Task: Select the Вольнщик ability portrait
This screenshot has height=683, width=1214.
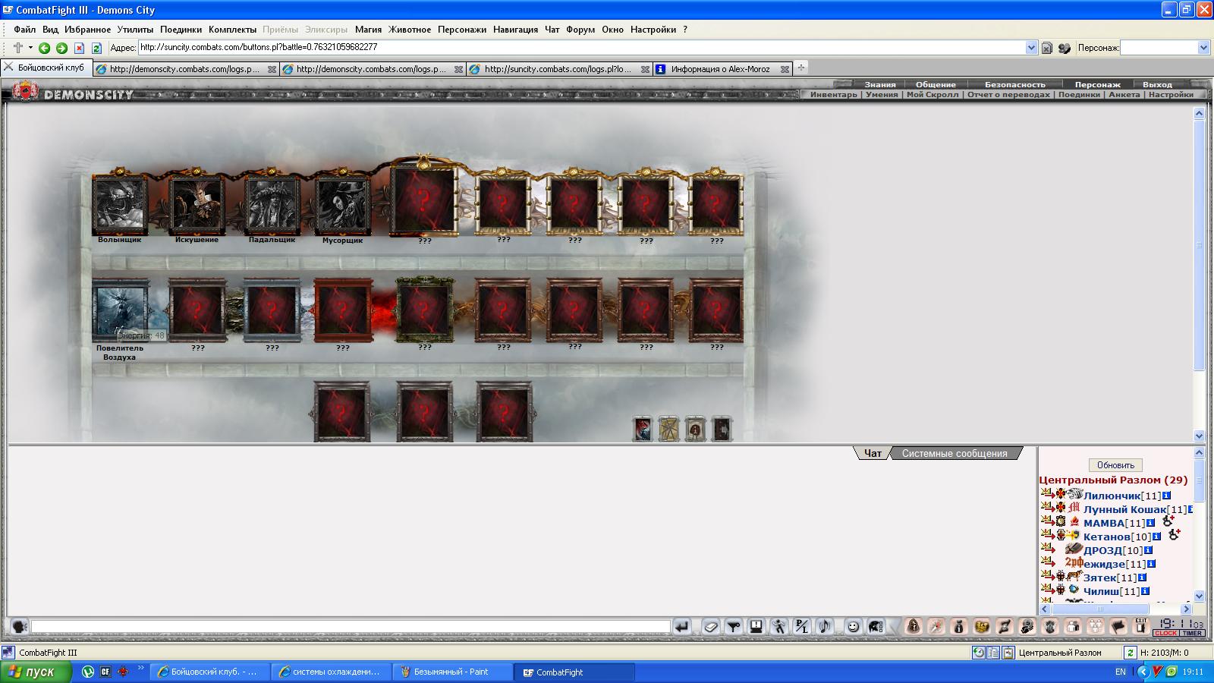Action: [x=120, y=205]
